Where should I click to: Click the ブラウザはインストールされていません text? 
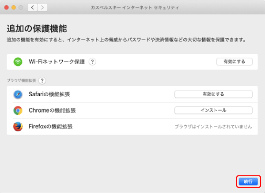tap(213, 127)
